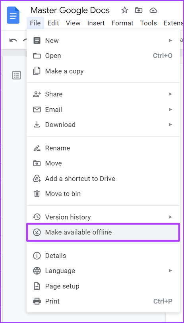Click the move-to-folder icon beside title
The width and height of the screenshot is (184, 323).
(x=139, y=10)
